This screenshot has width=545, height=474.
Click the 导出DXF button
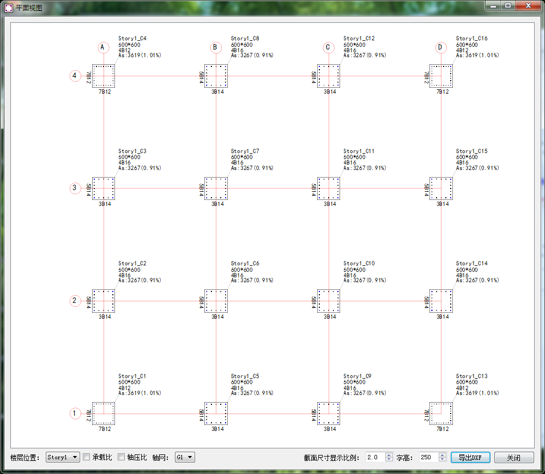(x=470, y=458)
